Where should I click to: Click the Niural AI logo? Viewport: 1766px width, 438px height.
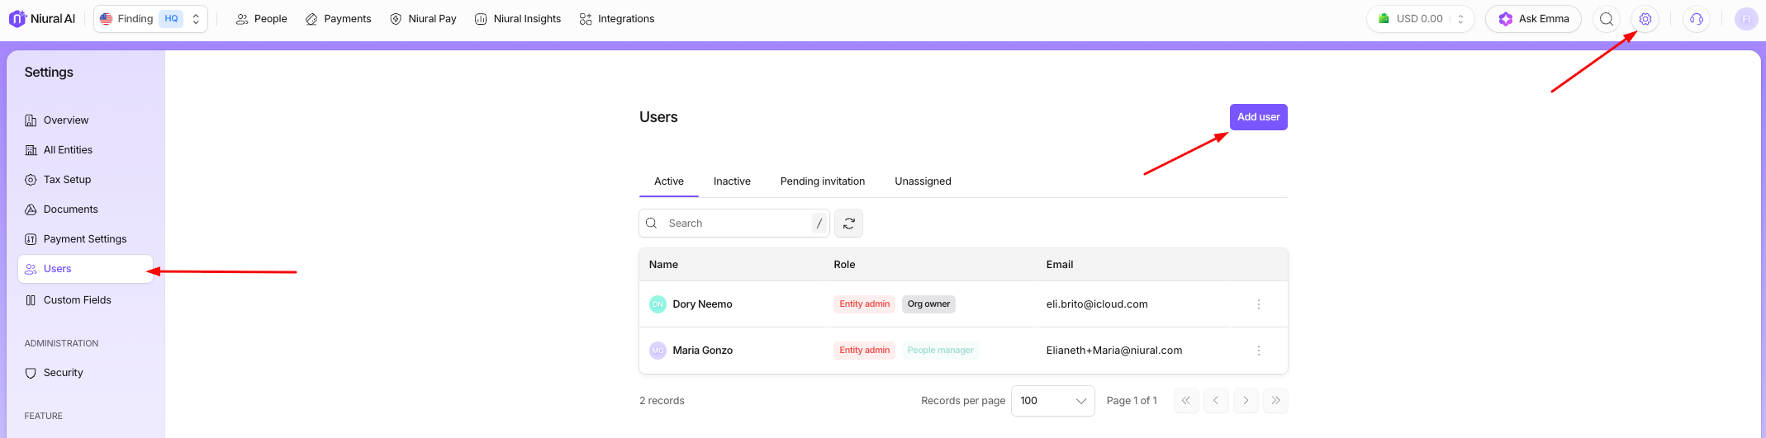(x=42, y=18)
